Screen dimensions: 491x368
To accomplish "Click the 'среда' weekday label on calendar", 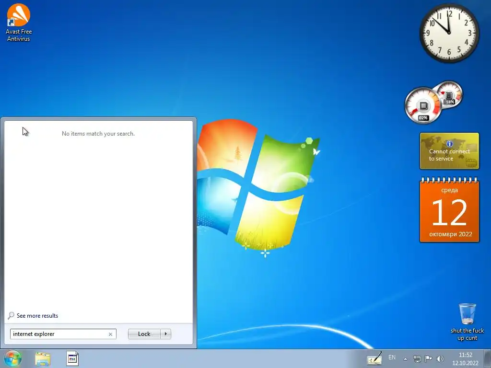I will (x=449, y=190).
